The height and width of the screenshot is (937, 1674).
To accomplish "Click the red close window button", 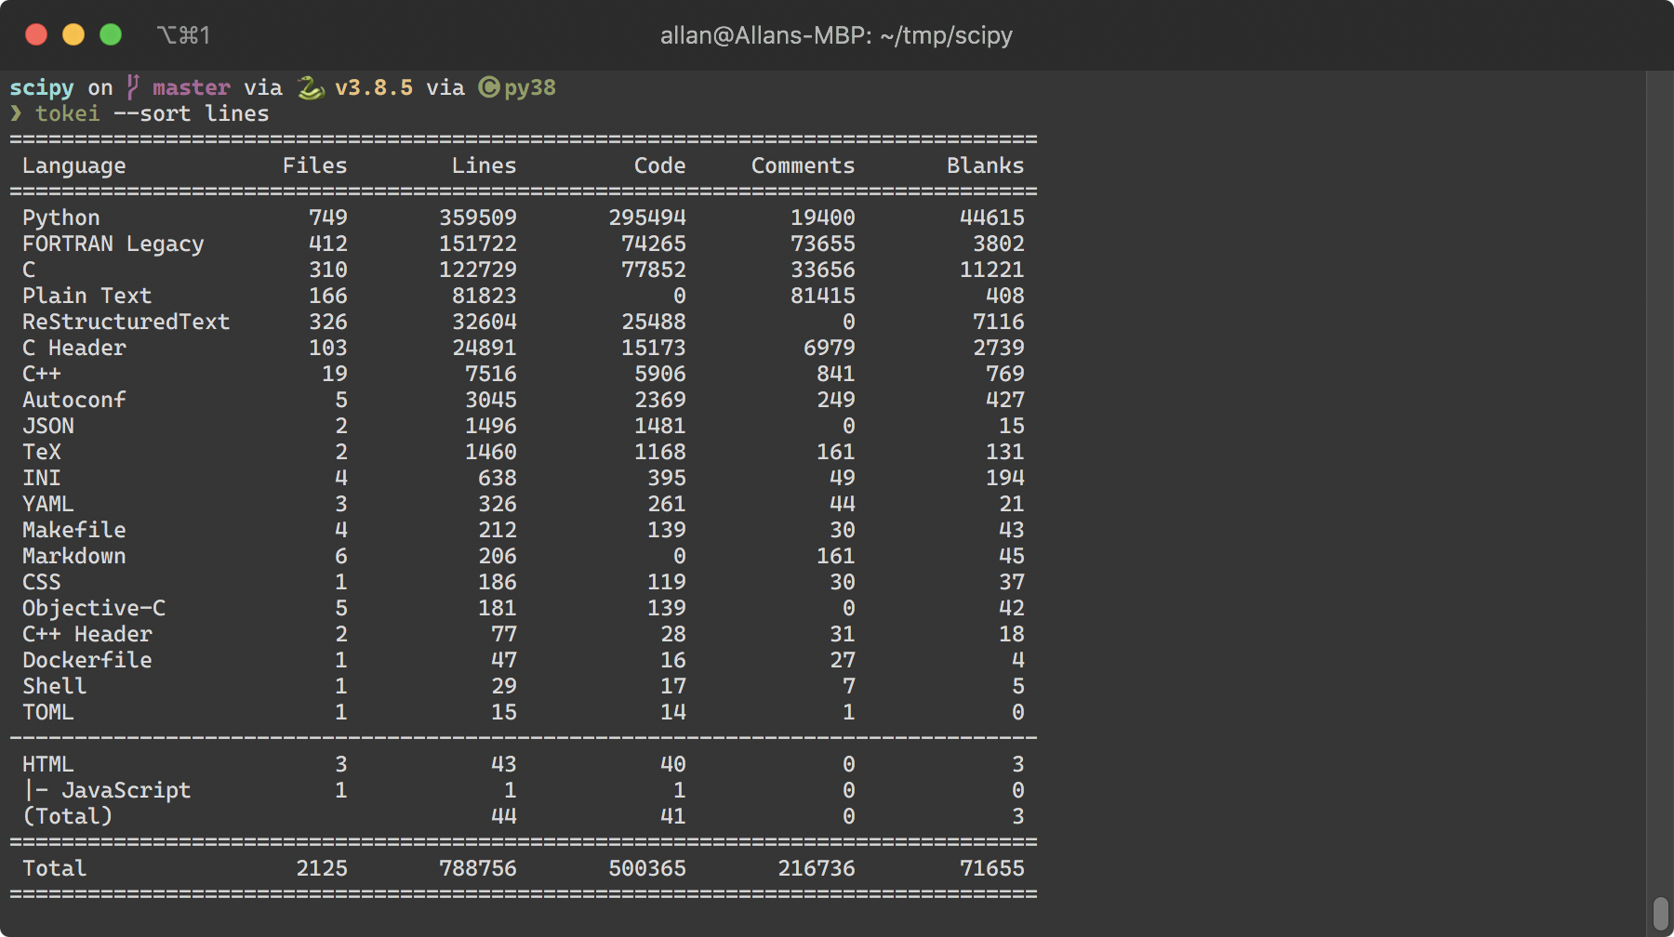I will 36,35.
